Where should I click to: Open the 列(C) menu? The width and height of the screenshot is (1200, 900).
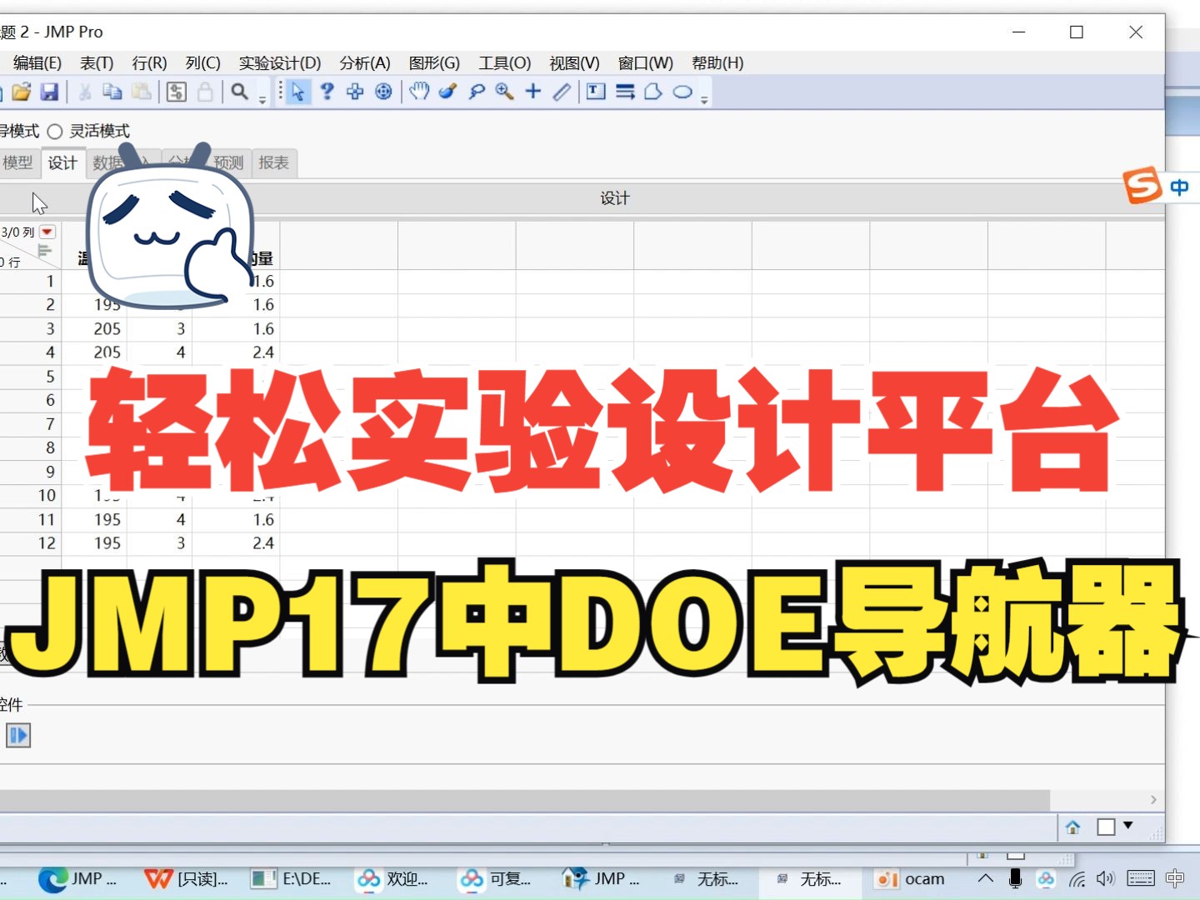(203, 63)
